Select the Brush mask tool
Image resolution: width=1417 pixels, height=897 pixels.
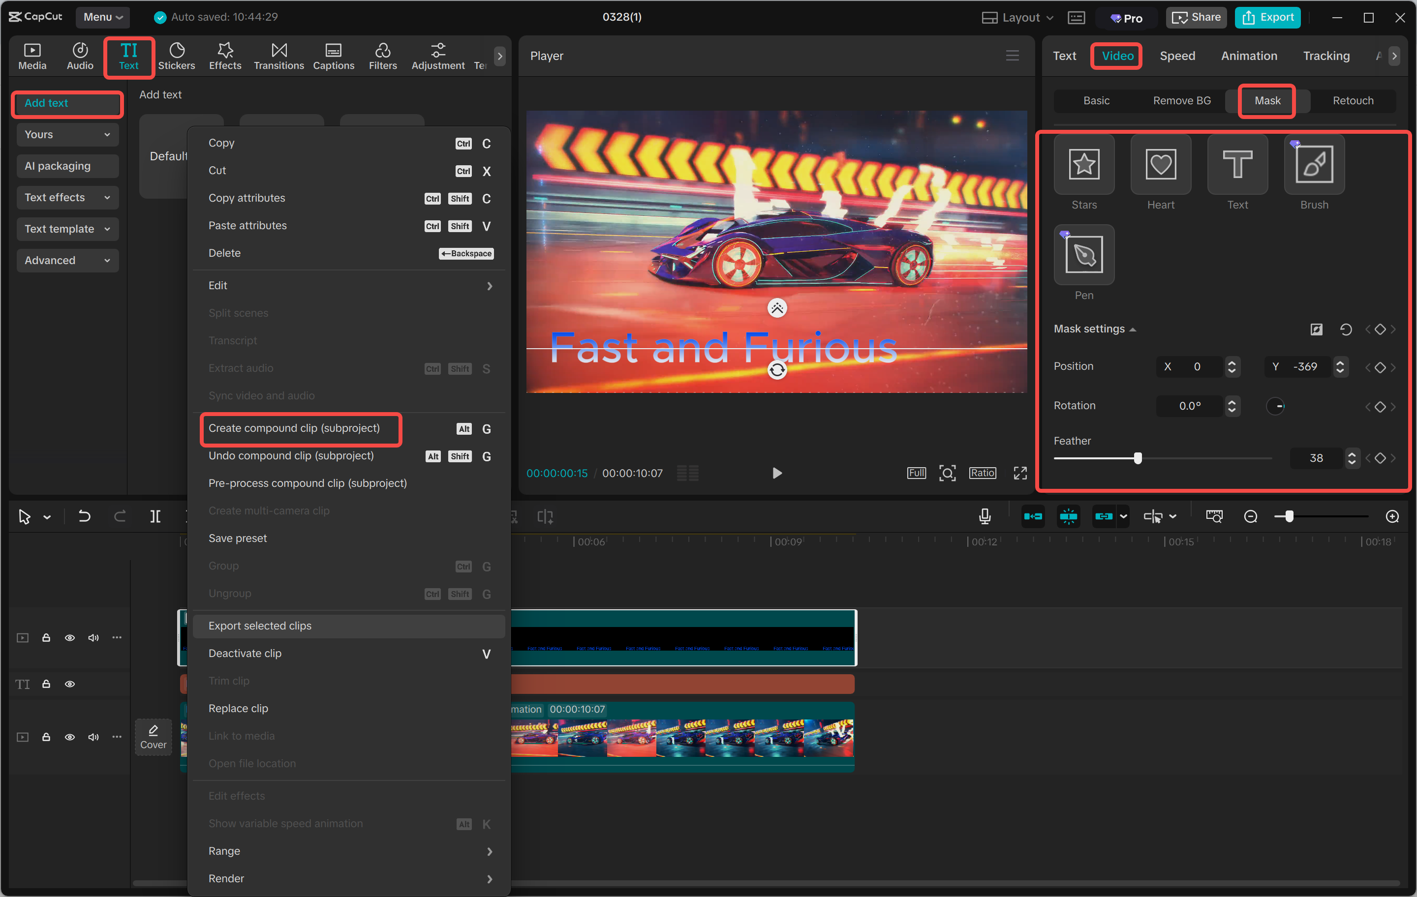click(1314, 165)
